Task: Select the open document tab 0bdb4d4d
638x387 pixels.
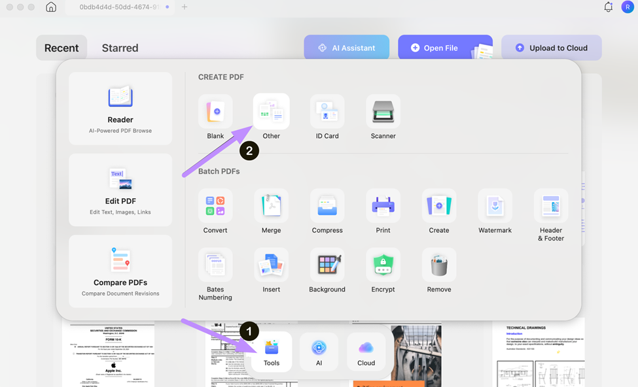Action: click(x=120, y=7)
